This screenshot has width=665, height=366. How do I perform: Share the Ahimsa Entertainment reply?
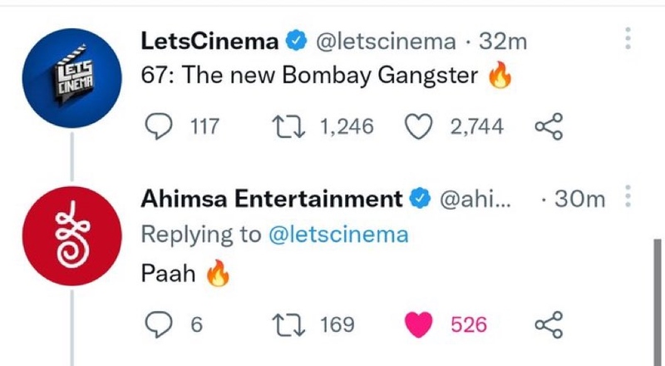point(549,324)
